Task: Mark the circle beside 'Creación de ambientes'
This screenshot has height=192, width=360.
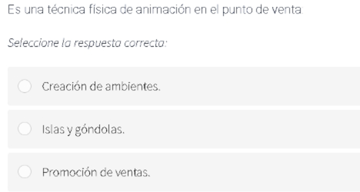Action: click(25, 86)
